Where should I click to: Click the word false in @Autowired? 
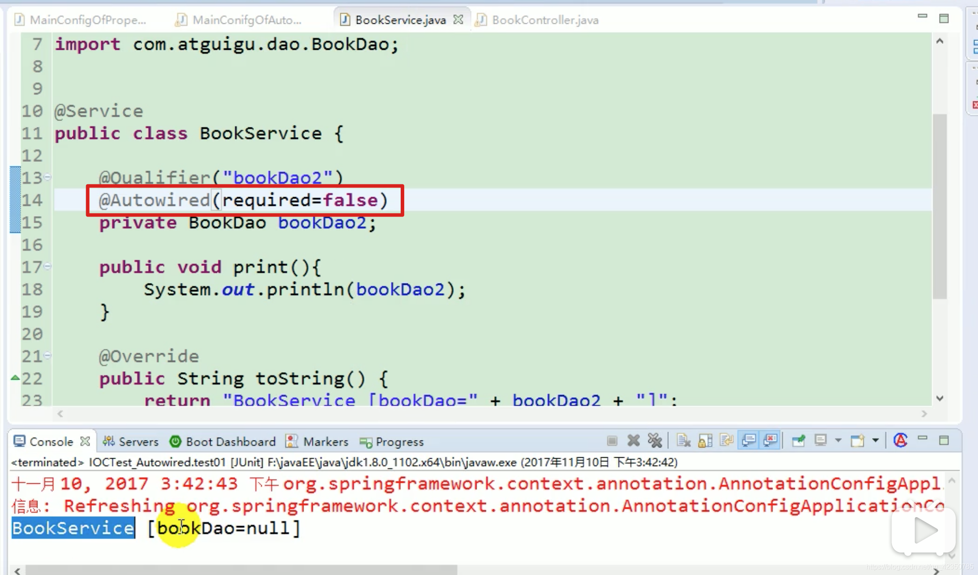point(351,200)
